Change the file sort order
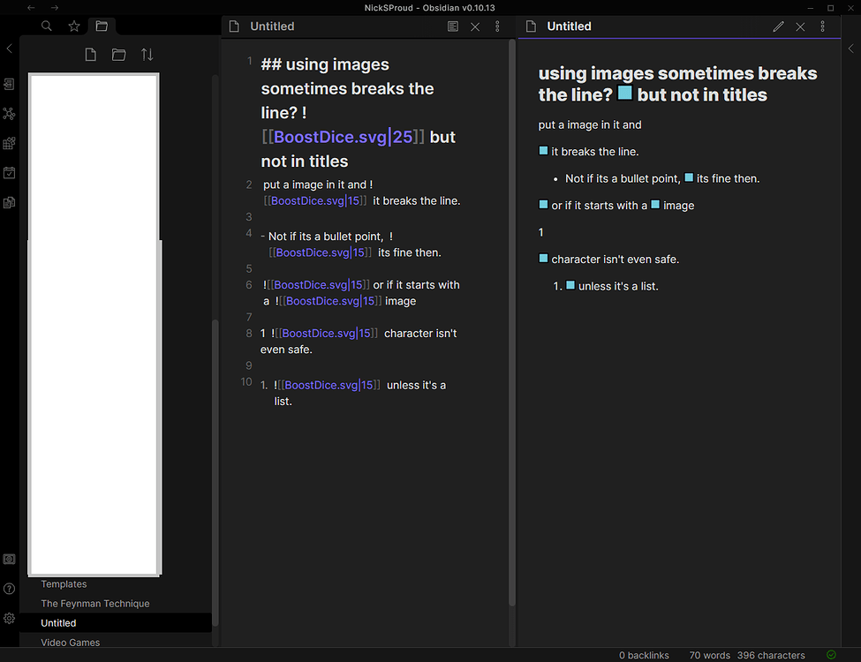 pos(147,54)
